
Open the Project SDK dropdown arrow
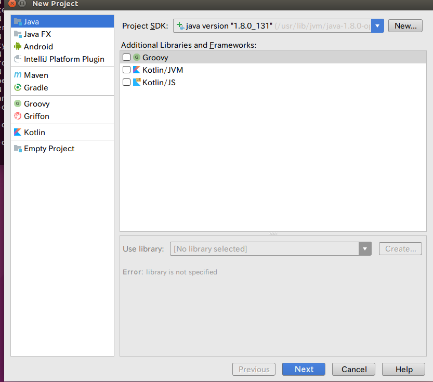coord(377,25)
